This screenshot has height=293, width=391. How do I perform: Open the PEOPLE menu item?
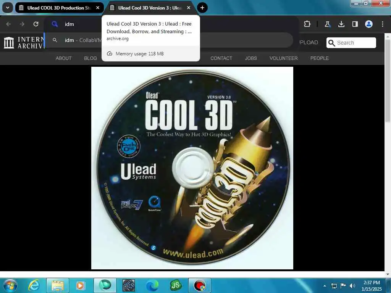(x=320, y=58)
